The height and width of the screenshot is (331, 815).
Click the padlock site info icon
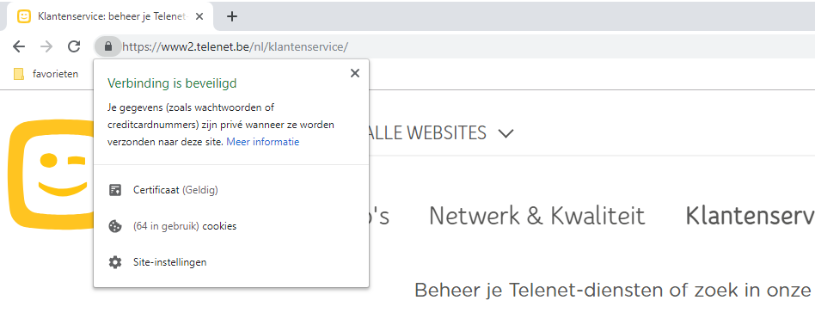(108, 46)
